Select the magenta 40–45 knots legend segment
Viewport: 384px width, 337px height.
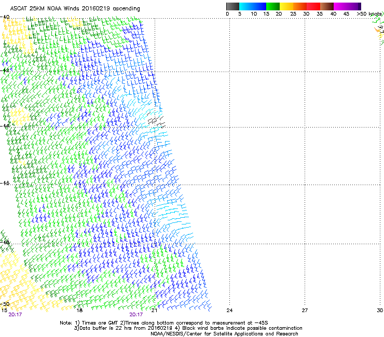[340, 6]
